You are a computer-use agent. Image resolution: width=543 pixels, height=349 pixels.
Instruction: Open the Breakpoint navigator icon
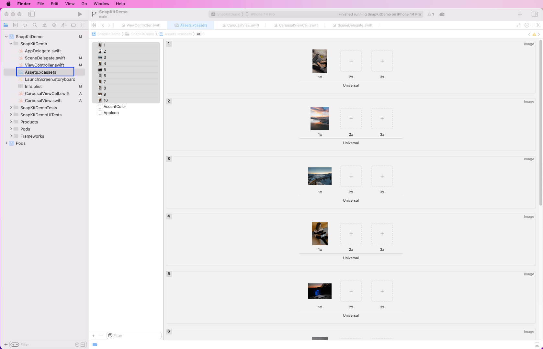tap(74, 25)
